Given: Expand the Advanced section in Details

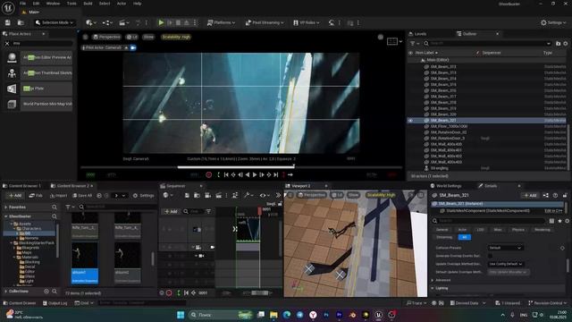Looking at the screenshot, I should [433, 280].
